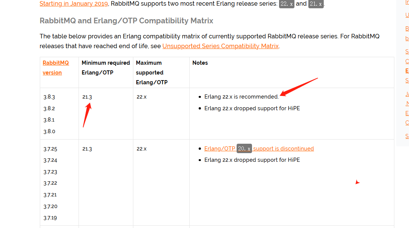The height and width of the screenshot is (228, 409).
Task: Open Unsupported Series Compatibility Matrix link
Action: pyautogui.click(x=220, y=46)
